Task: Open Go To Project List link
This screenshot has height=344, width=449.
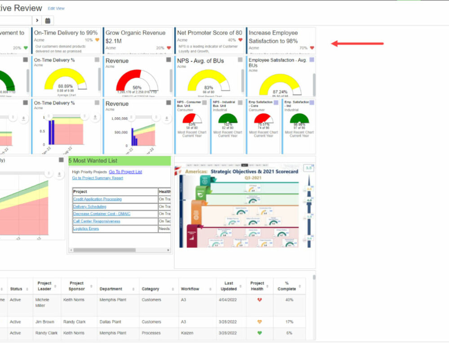Action: pyautogui.click(x=125, y=172)
